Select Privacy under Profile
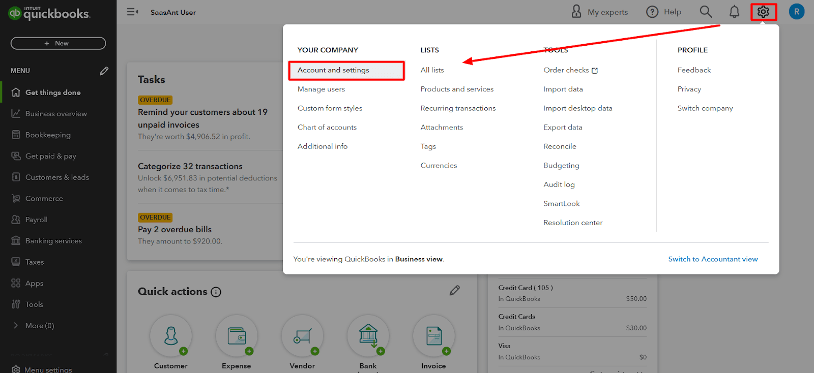 coord(689,89)
